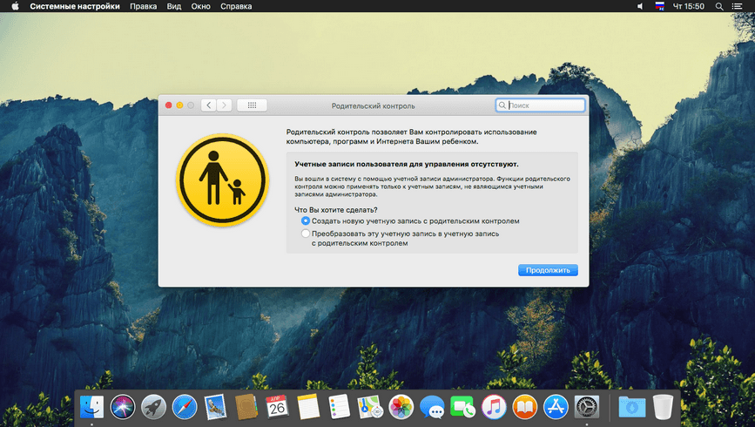Minimize the Родительский контроль window
755x427 pixels.
coord(179,105)
